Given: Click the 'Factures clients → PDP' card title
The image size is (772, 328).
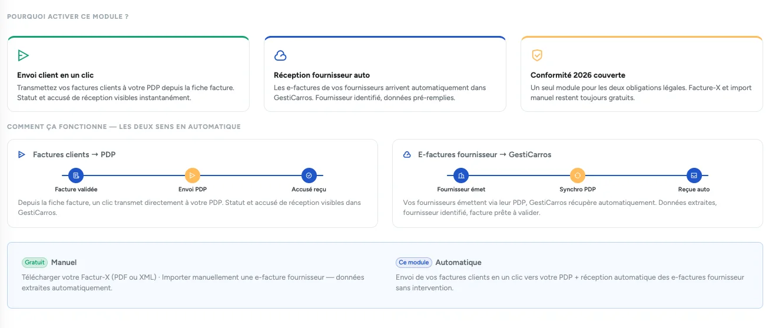Looking at the screenshot, I should coord(74,155).
